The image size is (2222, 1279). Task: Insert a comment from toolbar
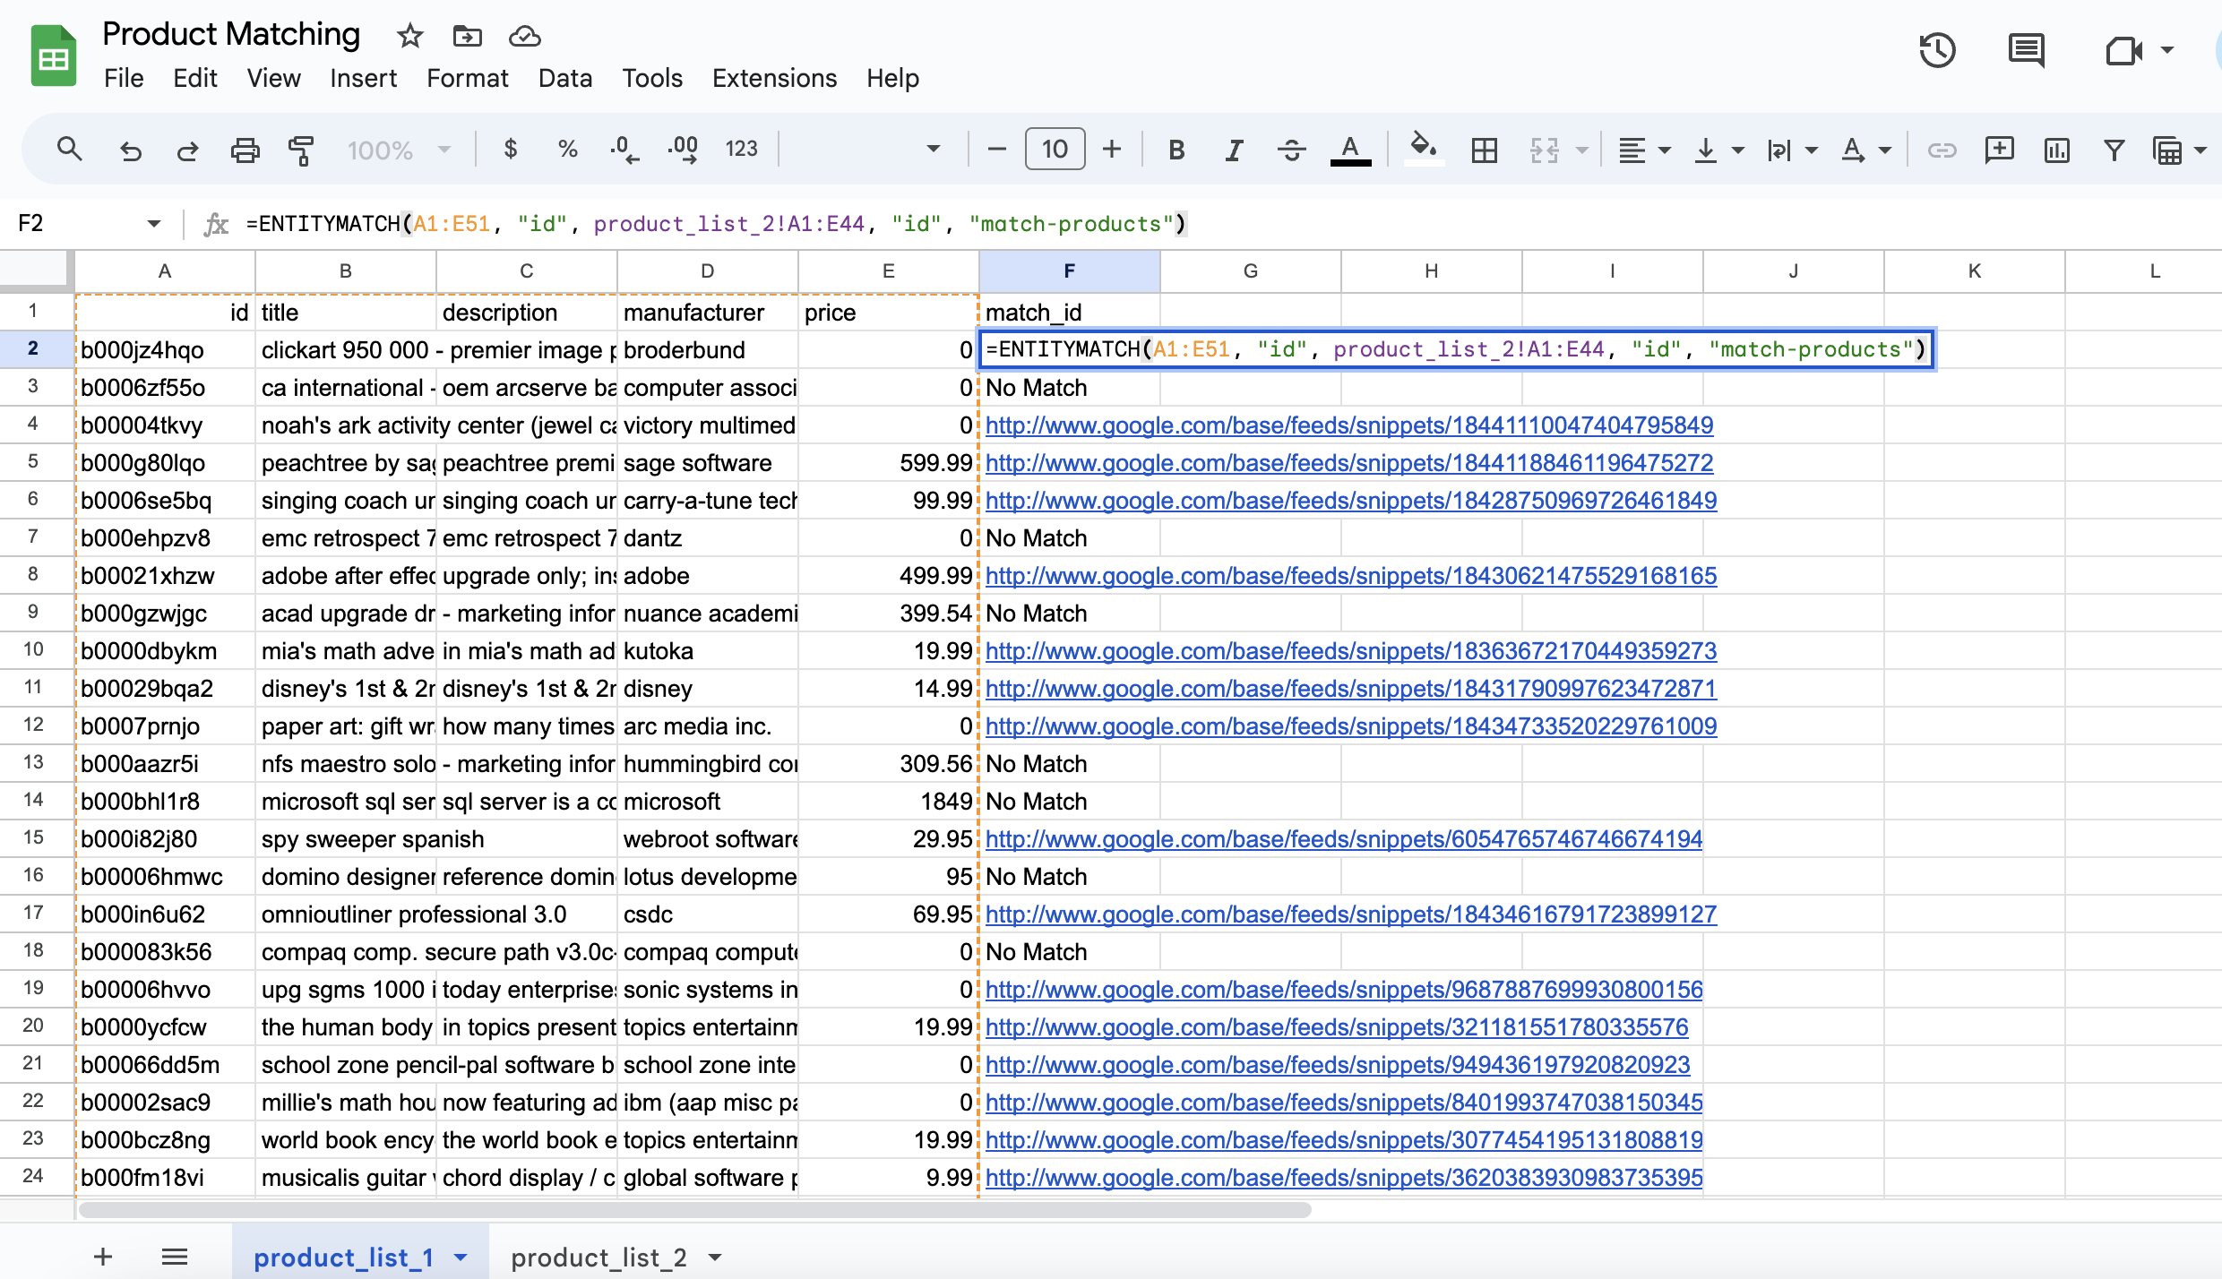pos(1999,150)
